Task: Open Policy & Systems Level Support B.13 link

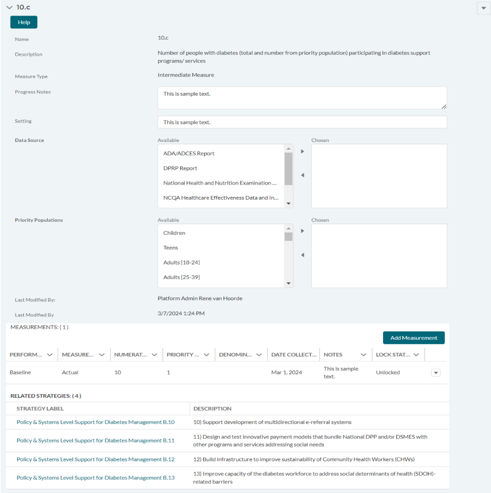Action: 96,478
